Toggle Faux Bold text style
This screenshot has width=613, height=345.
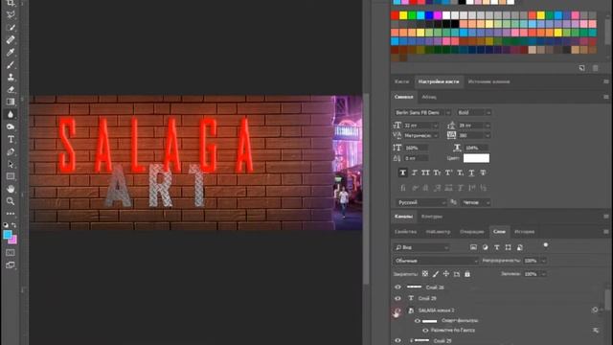click(x=403, y=172)
